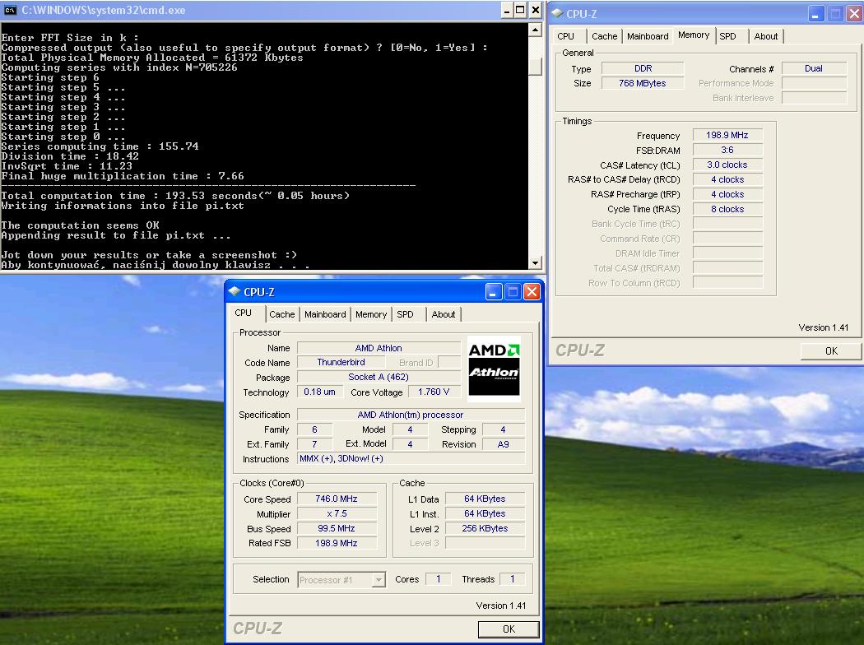Click the Specification field 'AMD Athlon(tm) processor'
864x645 pixels.
click(411, 415)
